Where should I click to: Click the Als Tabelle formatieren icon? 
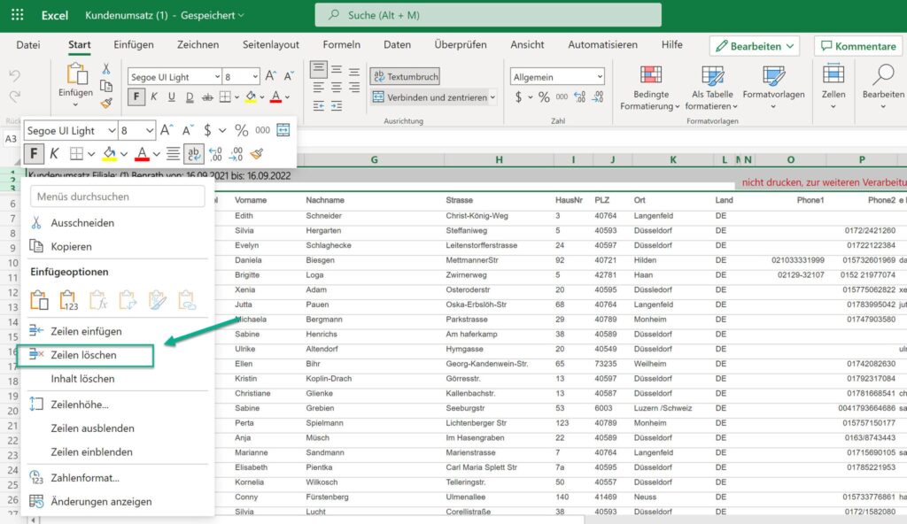coord(712,76)
